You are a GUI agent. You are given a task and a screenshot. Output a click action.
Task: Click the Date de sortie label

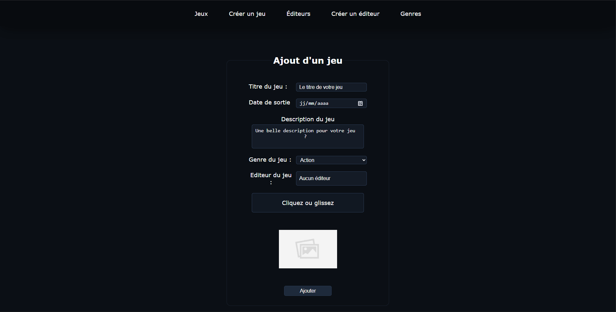[x=269, y=102]
